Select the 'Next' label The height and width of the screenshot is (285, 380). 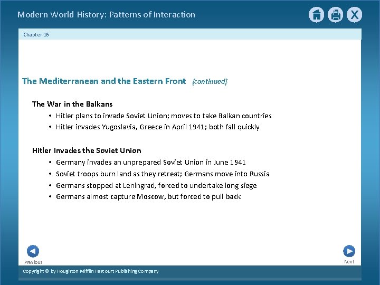[349, 262]
